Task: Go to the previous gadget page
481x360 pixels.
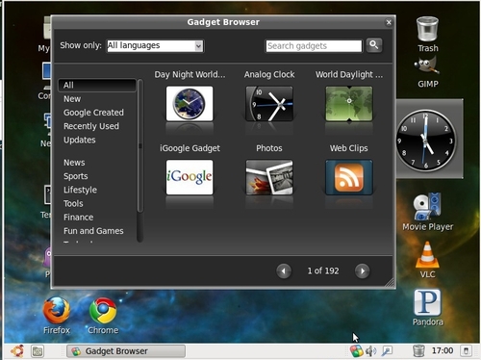Action: coord(284,271)
